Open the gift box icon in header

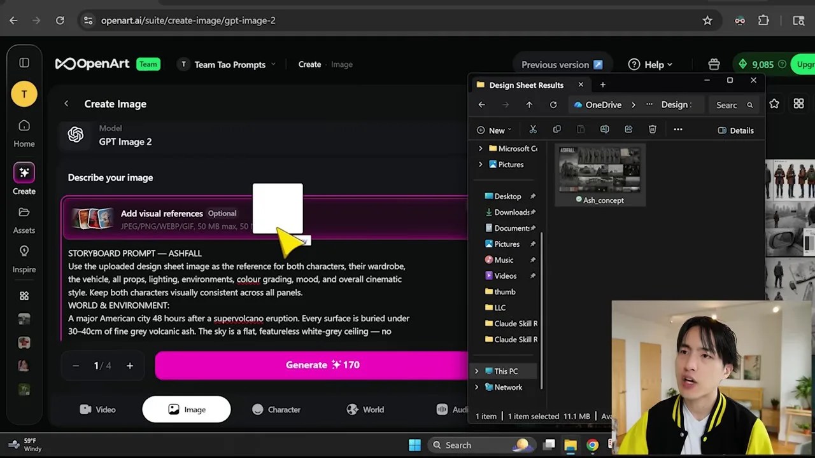click(x=714, y=64)
